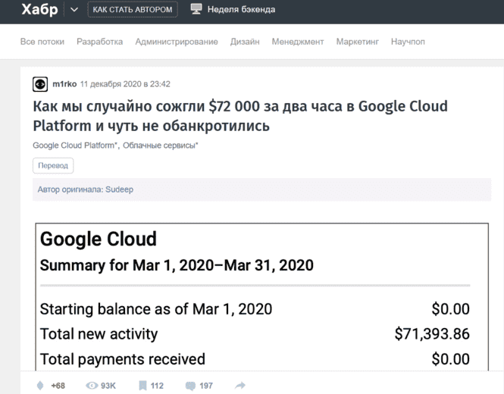This screenshot has width=504, height=394.
Task: Open the Администрирование stream
Action: click(177, 42)
